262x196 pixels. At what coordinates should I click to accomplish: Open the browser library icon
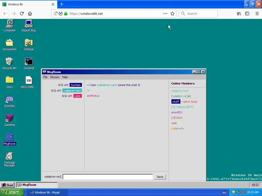(239, 14)
